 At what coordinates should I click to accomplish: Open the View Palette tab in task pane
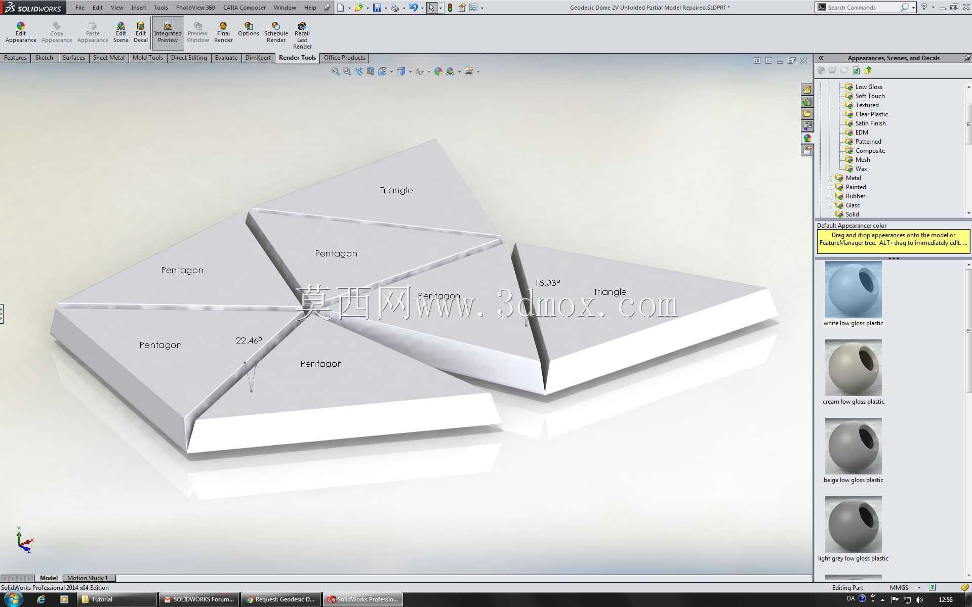(807, 125)
